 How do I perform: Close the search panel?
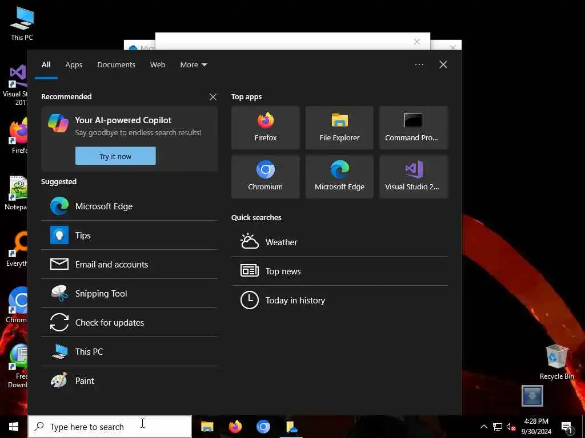click(443, 64)
